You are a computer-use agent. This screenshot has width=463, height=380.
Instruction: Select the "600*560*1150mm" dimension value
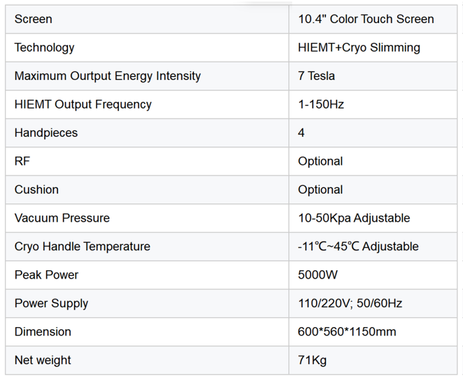pyautogui.click(x=347, y=332)
